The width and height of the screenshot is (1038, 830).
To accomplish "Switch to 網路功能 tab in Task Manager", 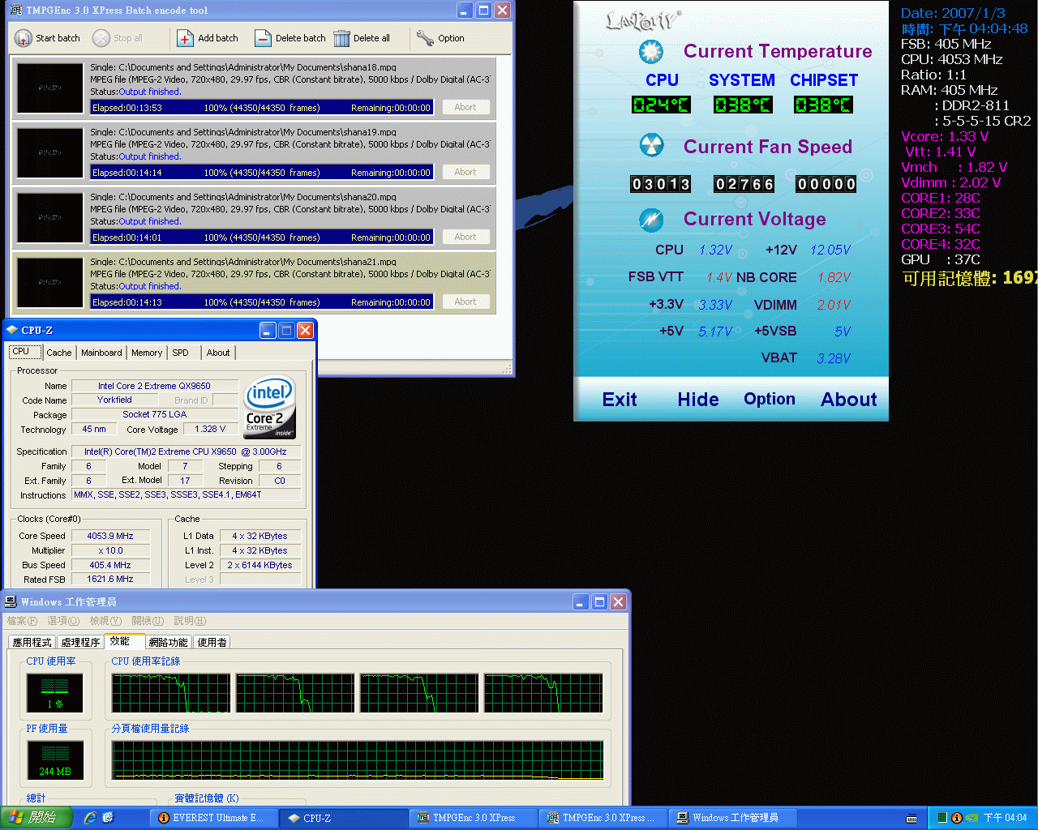I will (169, 642).
